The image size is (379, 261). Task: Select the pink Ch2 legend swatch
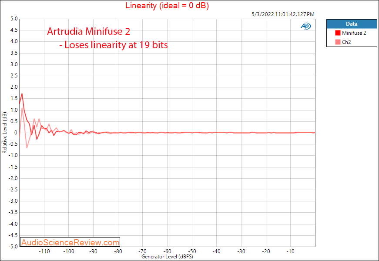[x=338, y=42]
